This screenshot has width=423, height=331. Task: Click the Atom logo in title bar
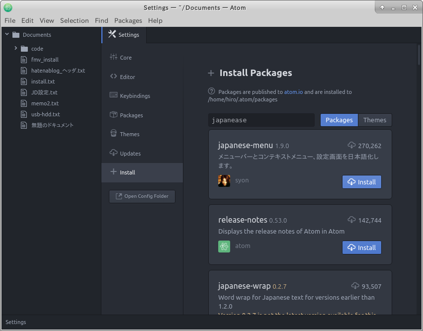(8, 7)
